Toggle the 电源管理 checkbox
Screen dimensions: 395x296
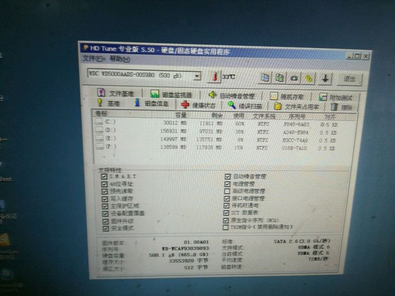[x=227, y=184]
